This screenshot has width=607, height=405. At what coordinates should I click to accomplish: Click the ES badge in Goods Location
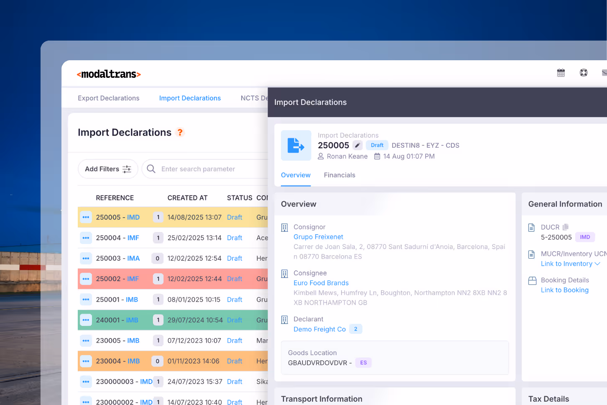pyautogui.click(x=363, y=363)
